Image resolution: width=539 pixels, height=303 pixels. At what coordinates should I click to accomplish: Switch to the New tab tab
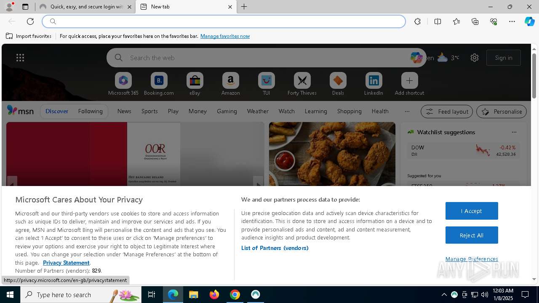point(186,7)
